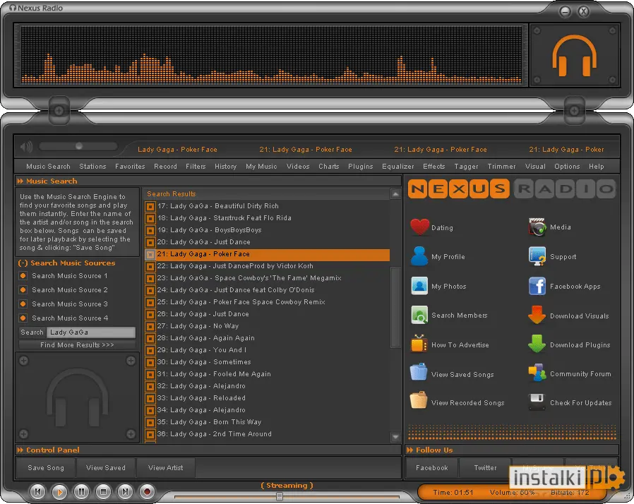
Task: Click the Search button label
Action: [32, 332]
